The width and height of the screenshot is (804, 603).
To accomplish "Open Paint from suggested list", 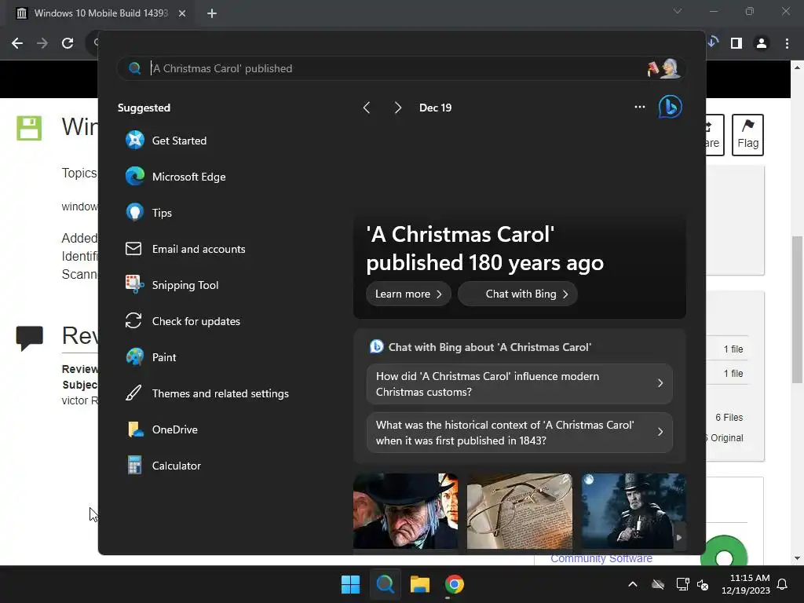I will (x=151, y=357).
